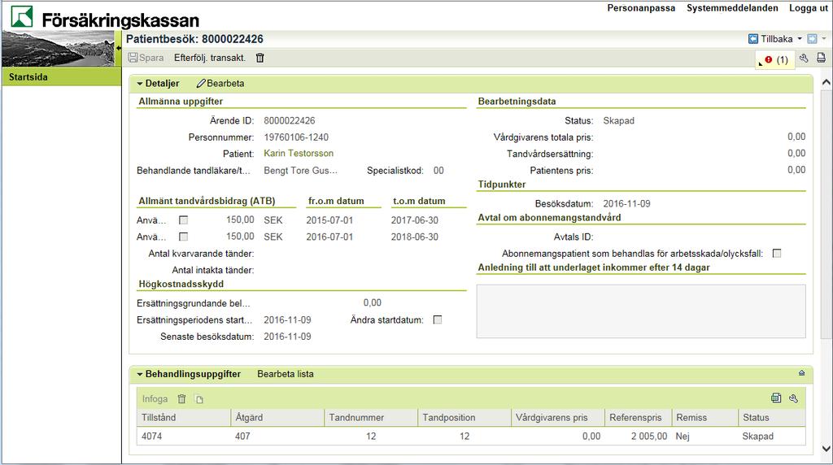
Task: Open the forward history dropdown arrow
Action: [x=824, y=39]
